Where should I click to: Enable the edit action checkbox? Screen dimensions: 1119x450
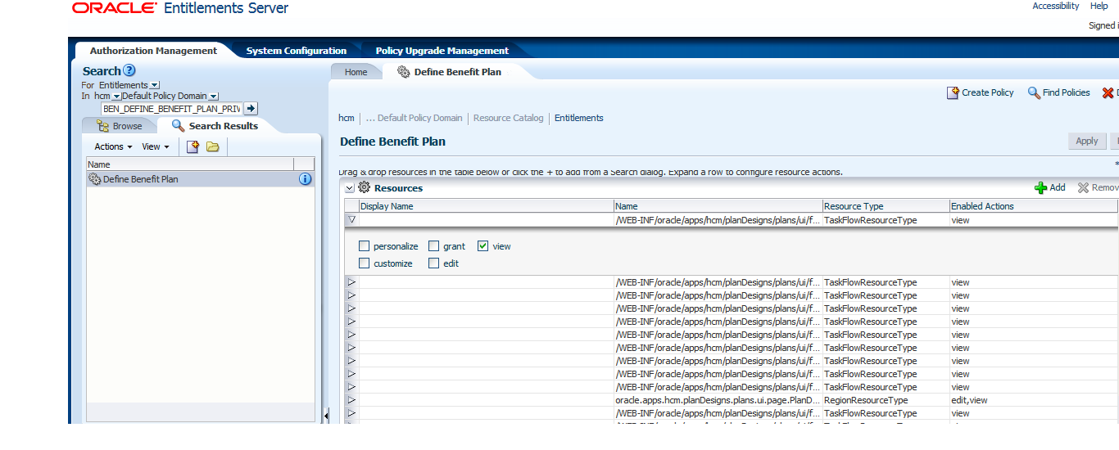(x=434, y=263)
